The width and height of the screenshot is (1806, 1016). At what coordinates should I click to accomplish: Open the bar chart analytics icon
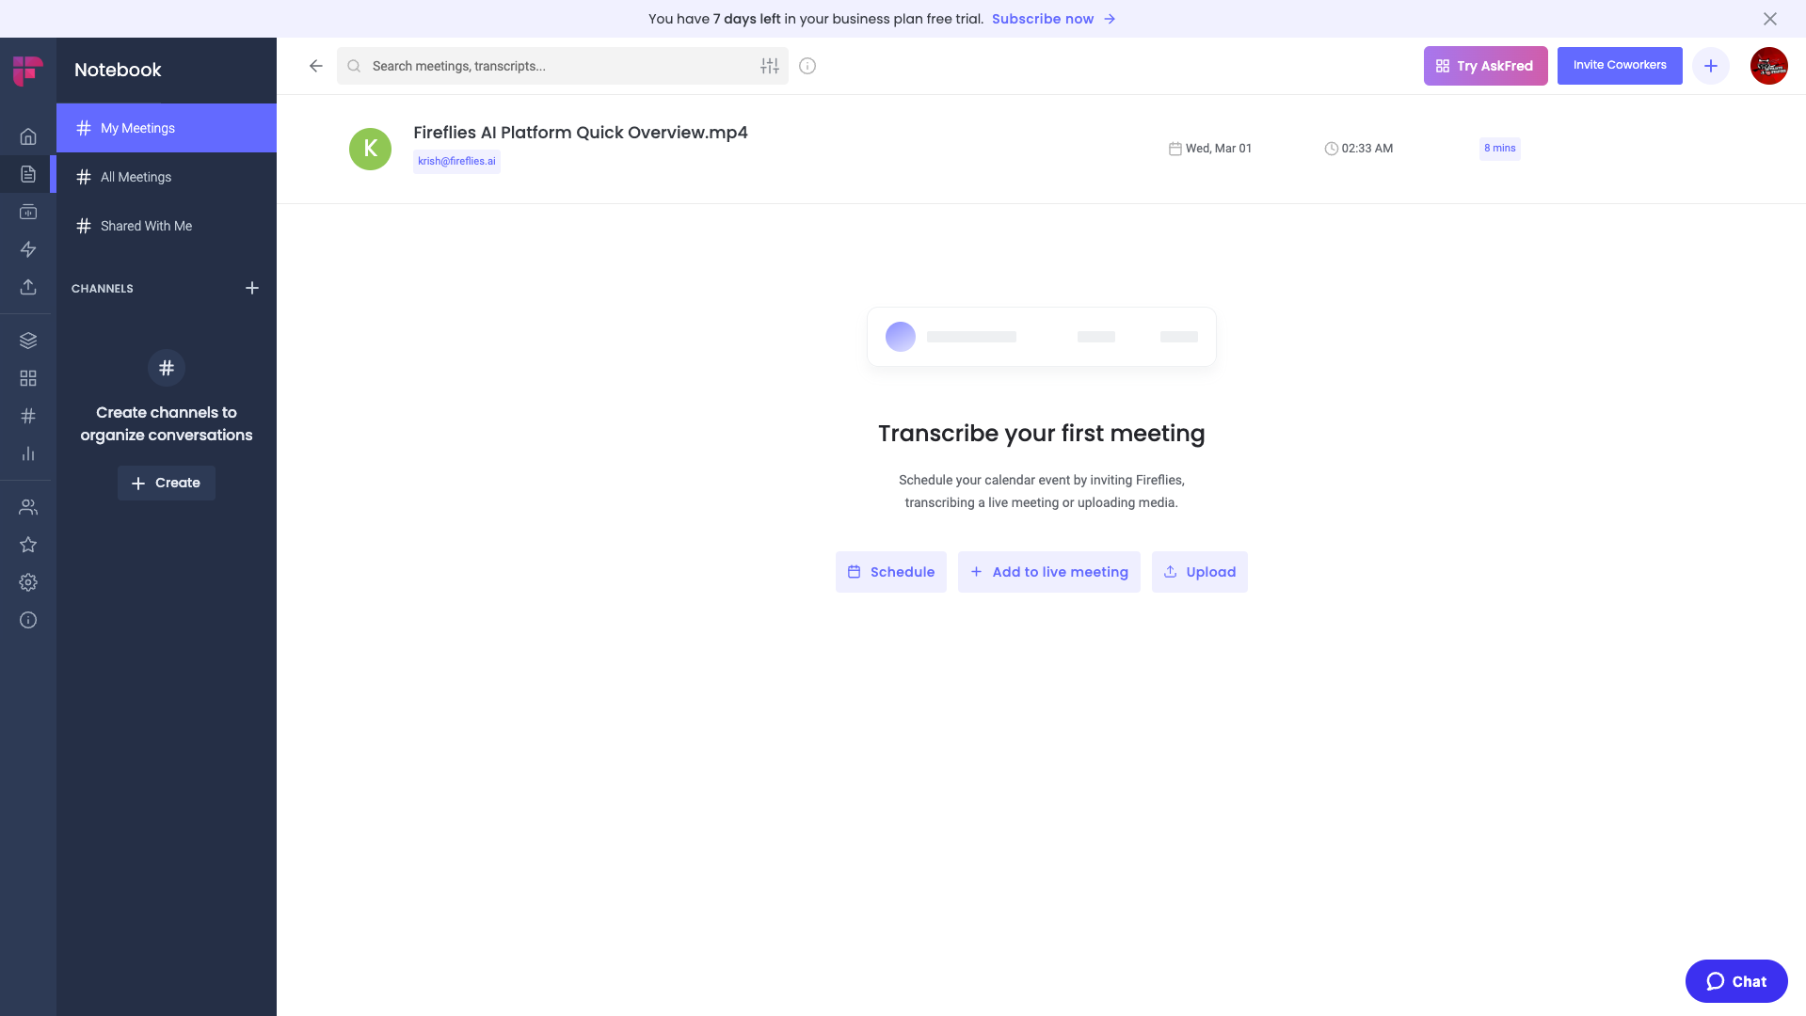click(x=28, y=453)
